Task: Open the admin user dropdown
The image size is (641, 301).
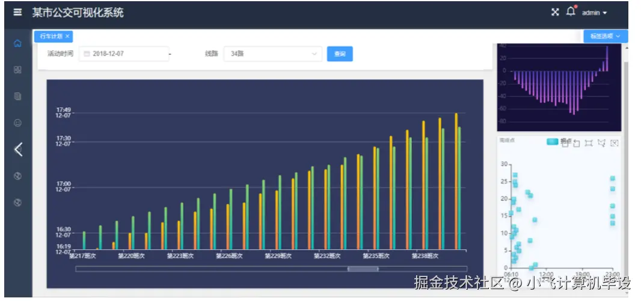Action: pos(594,13)
